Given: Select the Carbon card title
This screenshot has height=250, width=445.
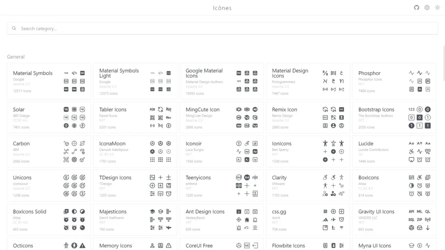Looking at the screenshot, I should [x=21, y=143].
